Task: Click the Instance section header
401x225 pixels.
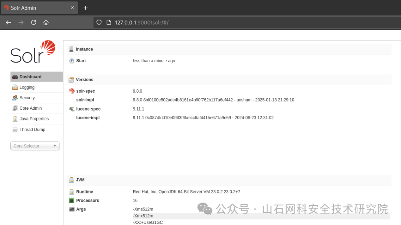Action: (229, 49)
